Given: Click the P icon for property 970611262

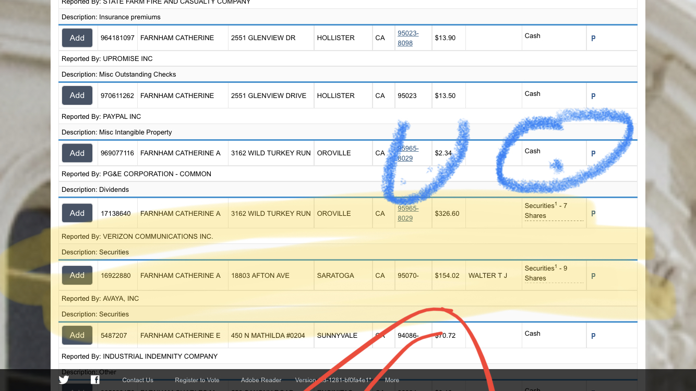Looking at the screenshot, I should pos(593,96).
